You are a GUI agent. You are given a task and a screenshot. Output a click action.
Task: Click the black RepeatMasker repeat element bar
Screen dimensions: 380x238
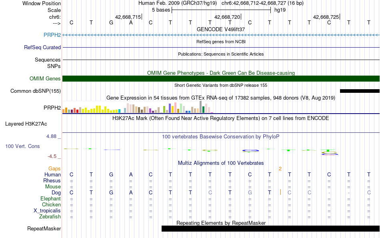pyautogui.click(x=270, y=228)
